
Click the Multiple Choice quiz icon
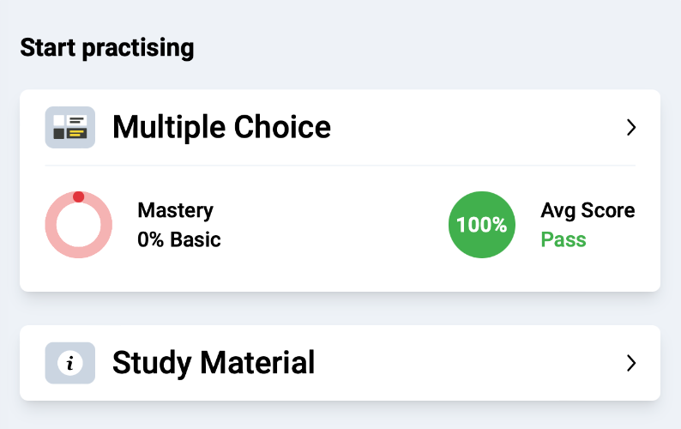(70, 127)
